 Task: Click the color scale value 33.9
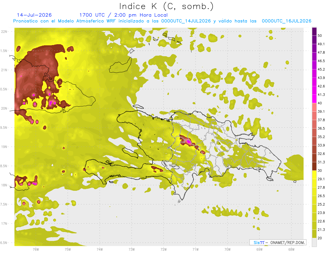pyautogui.click(x=321, y=145)
